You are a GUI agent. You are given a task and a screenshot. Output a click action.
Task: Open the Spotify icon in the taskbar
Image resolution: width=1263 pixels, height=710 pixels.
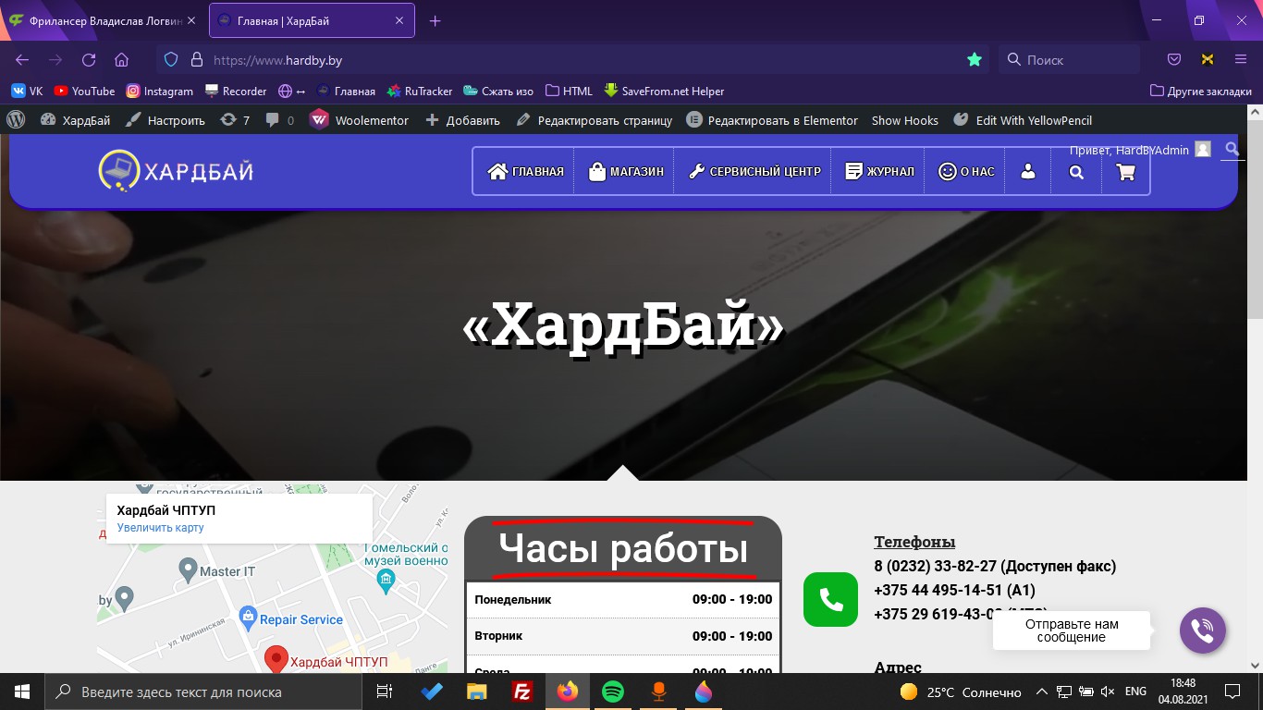(612, 692)
